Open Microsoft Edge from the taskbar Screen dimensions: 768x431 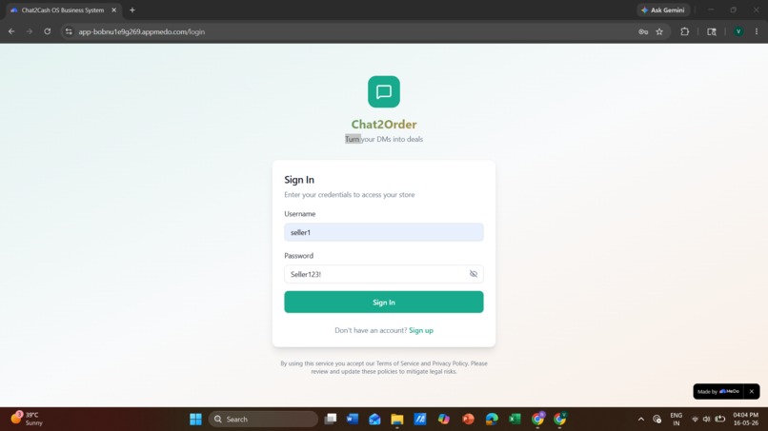pyautogui.click(x=492, y=420)
